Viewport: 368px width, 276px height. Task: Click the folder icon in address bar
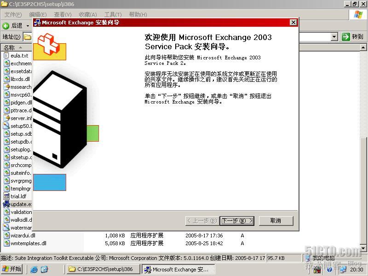point(28,37)
